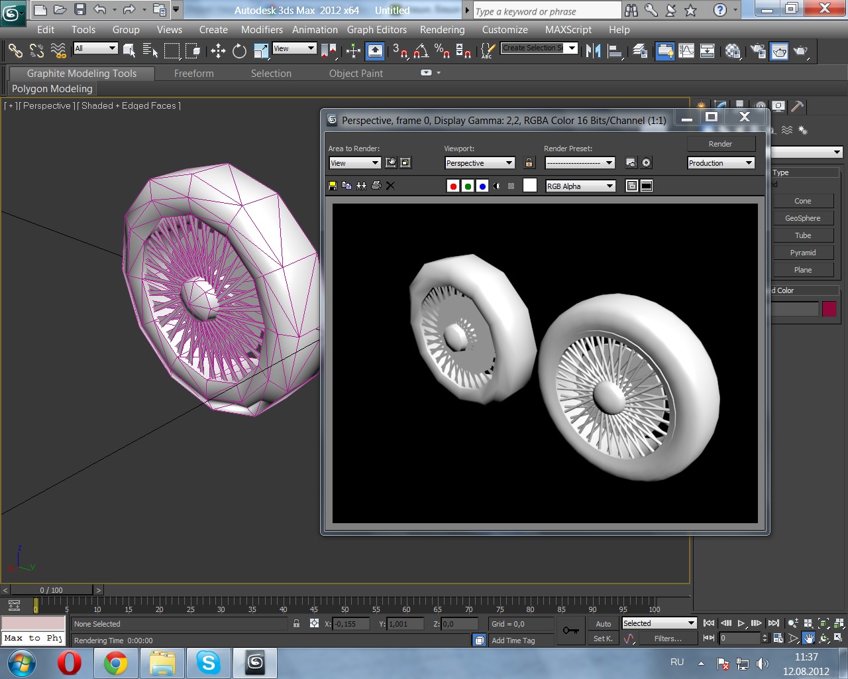Select the Rotate tool in main toolbar

point(239,51)
